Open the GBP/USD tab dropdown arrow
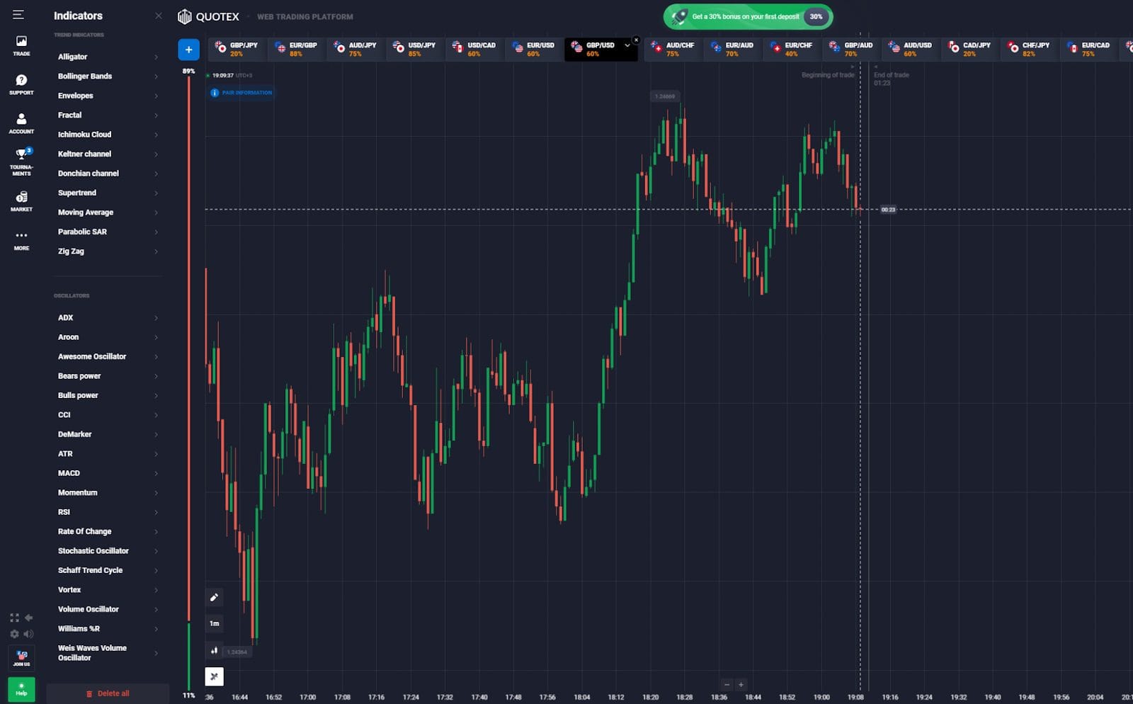The image size is (1133, 704). (627, 45)
